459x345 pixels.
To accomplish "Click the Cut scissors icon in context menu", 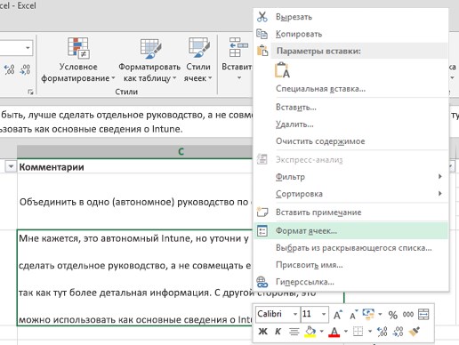I will [x=262, y=17].
